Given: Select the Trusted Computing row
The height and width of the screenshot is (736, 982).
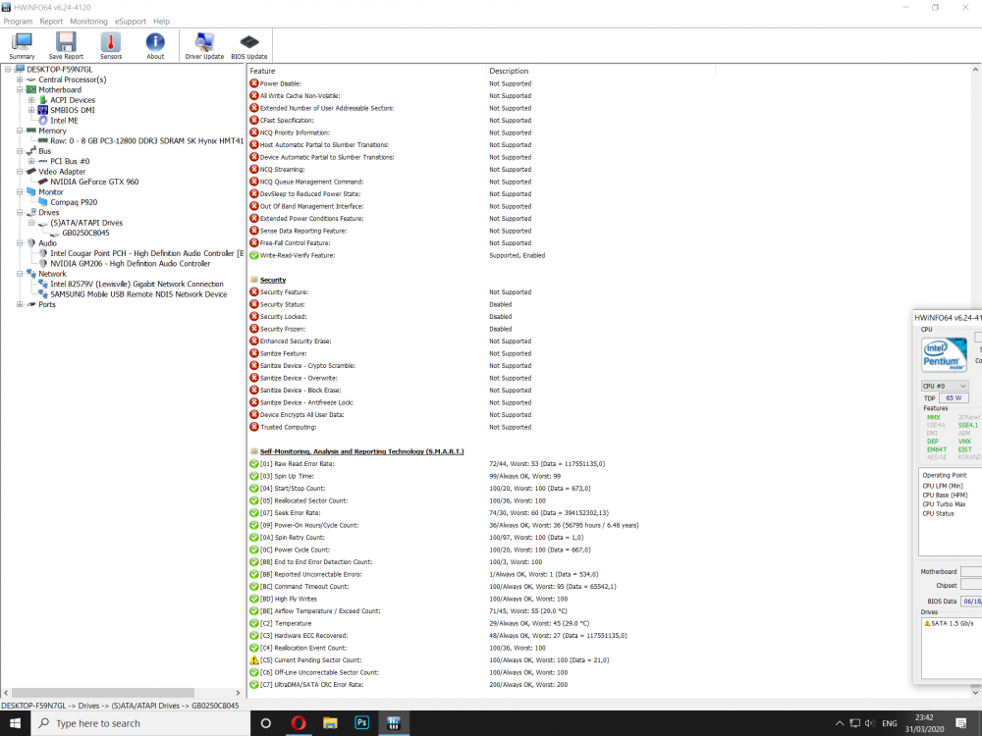Looking at the screenshot, I should pyautogui.click(x=390, y=427).
